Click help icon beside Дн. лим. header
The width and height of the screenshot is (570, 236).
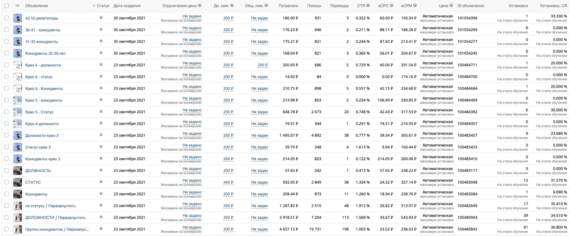pos(232,5)
